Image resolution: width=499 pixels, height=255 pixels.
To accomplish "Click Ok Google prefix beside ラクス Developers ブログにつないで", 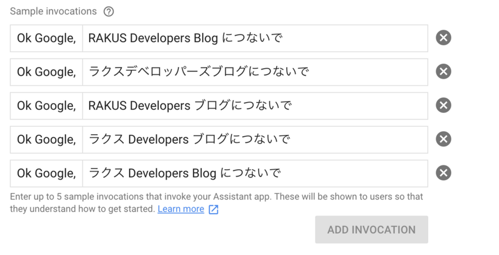I will pyautogui.click(x=46, y=139).
